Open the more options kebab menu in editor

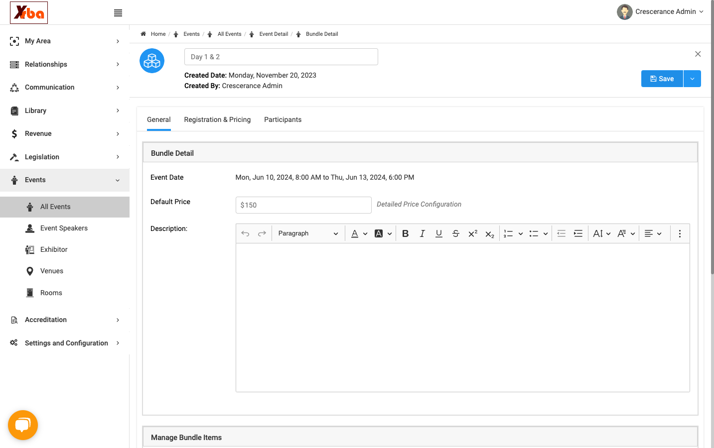[x=680, y=233]
